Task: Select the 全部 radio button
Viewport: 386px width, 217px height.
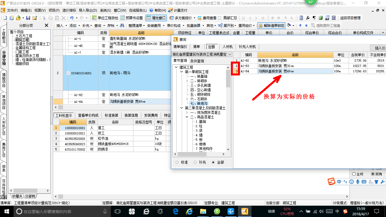Action: click(x=213, y=162)
